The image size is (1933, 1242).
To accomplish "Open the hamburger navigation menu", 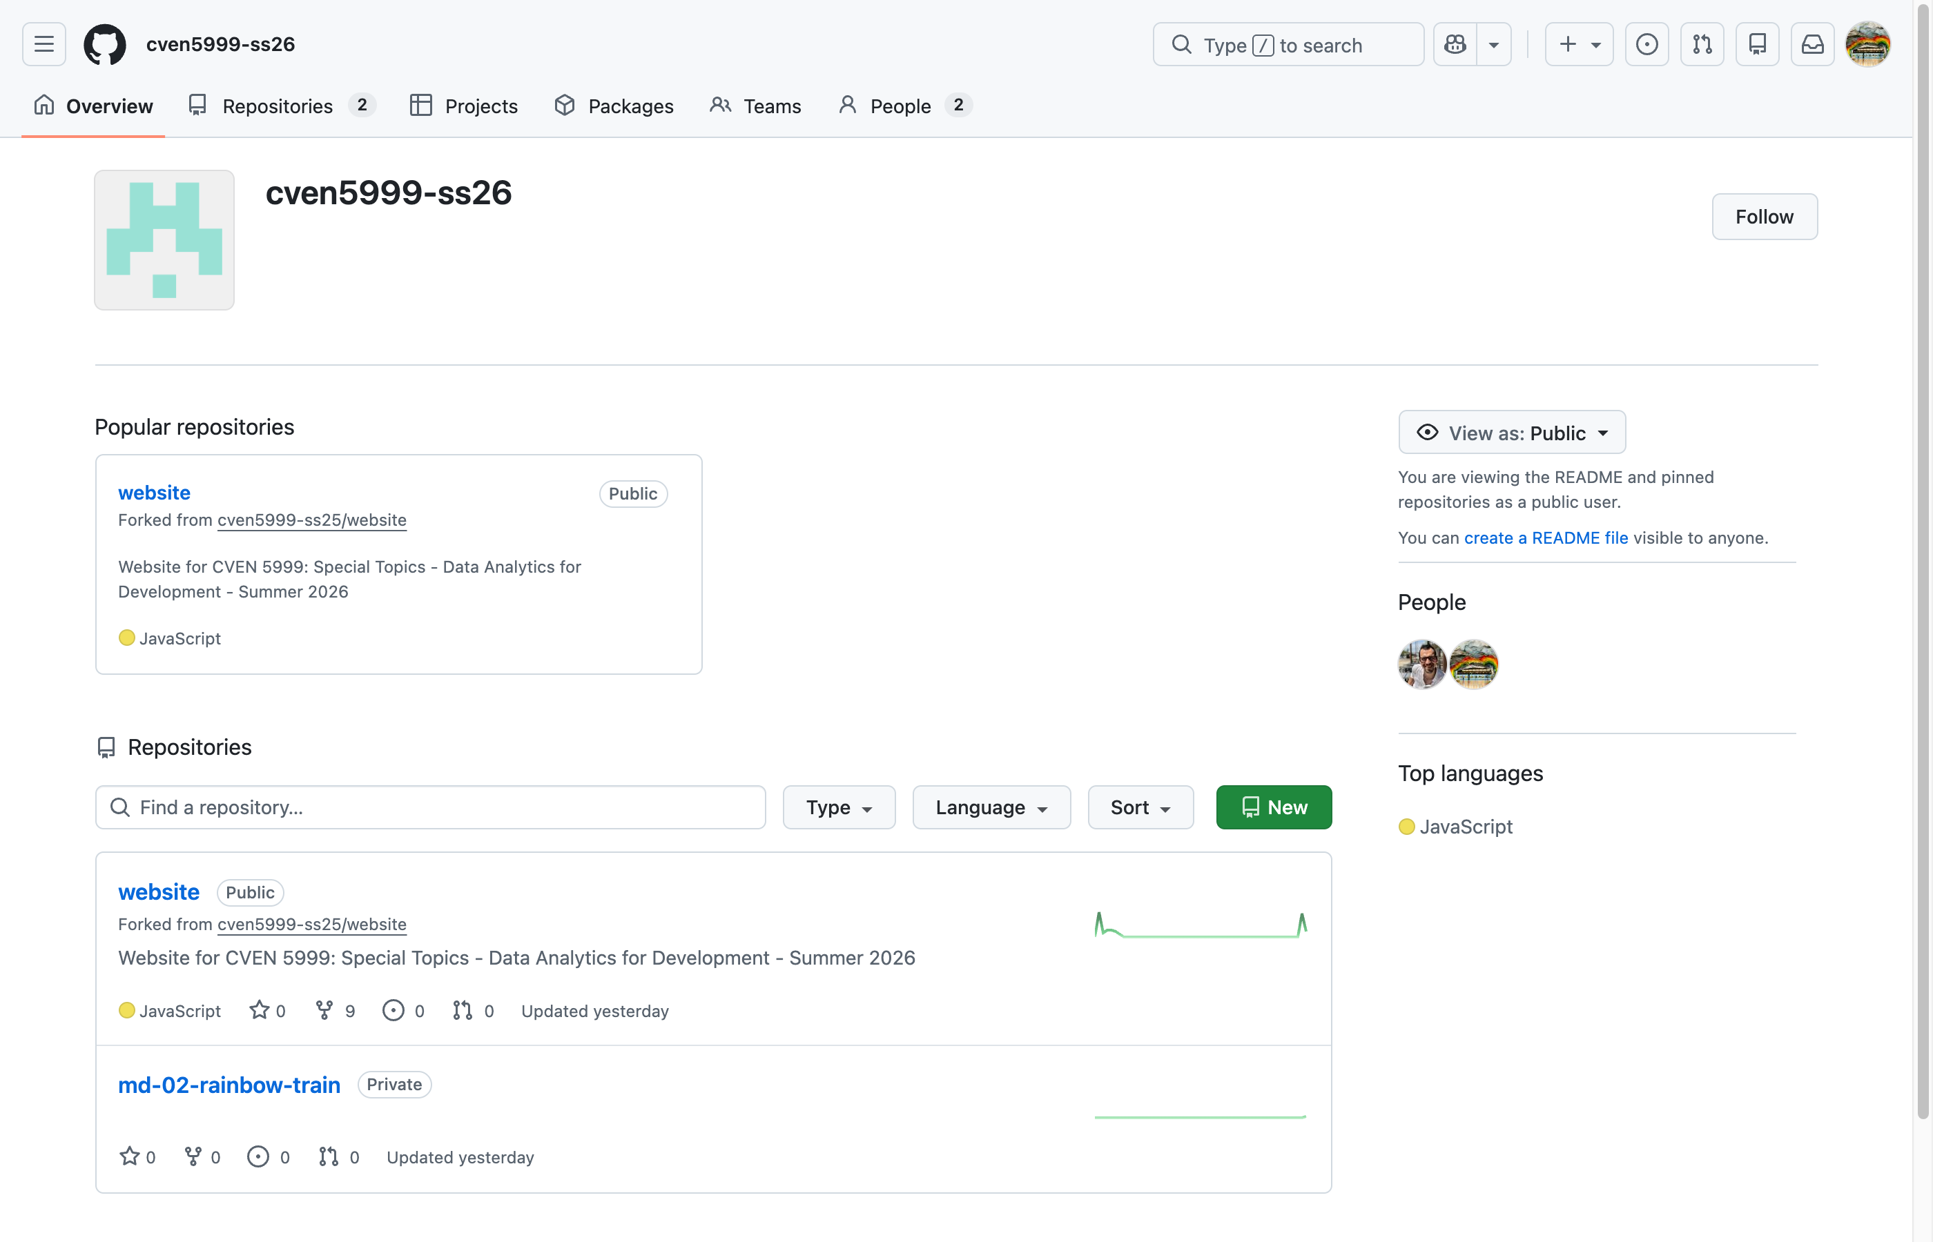I will [44, 44].
